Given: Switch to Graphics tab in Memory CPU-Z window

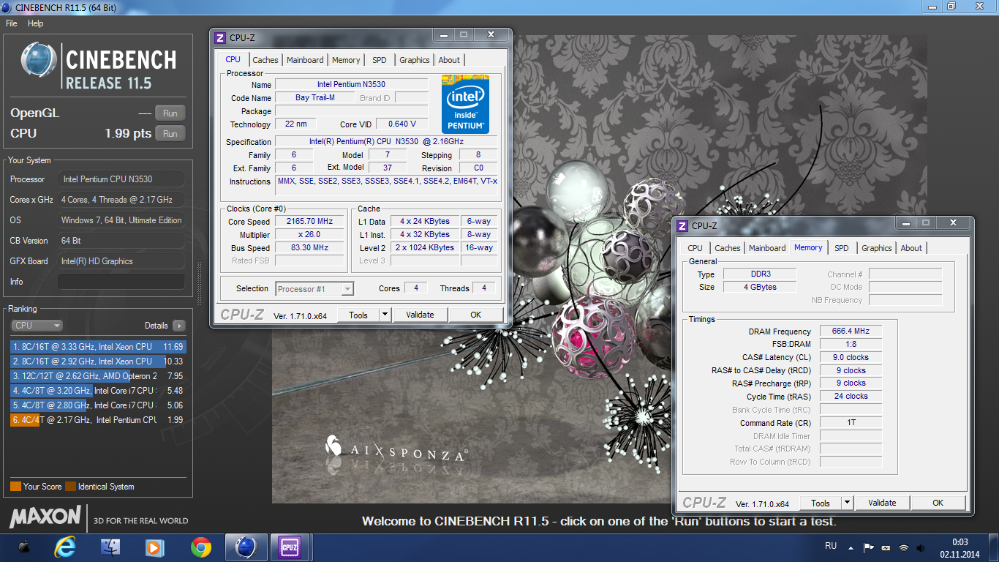Looking at the screenshot, I should point(877,248).
